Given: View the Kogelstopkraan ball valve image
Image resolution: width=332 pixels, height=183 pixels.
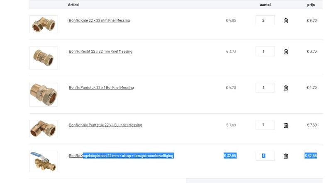Looking at the screenshot, I should click(x=44, y=161).
